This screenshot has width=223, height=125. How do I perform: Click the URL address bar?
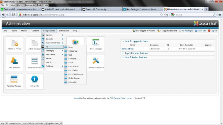91,15
